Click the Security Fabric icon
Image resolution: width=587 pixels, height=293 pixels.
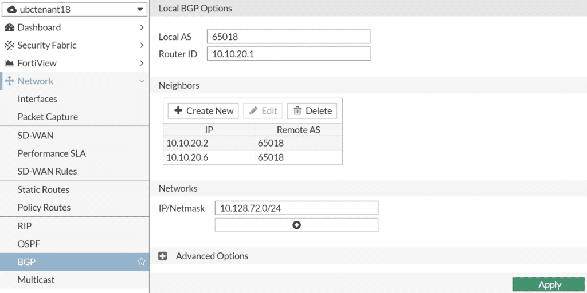[9, 45]
